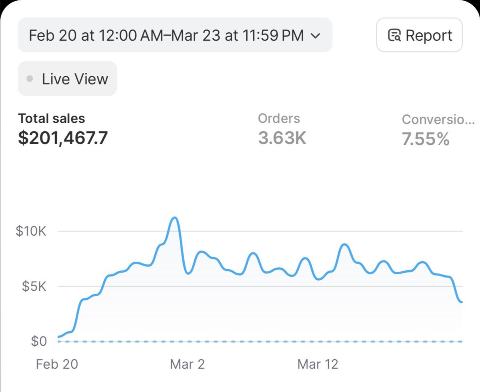Click the $201,467.7 total sales value

[63, 138]
